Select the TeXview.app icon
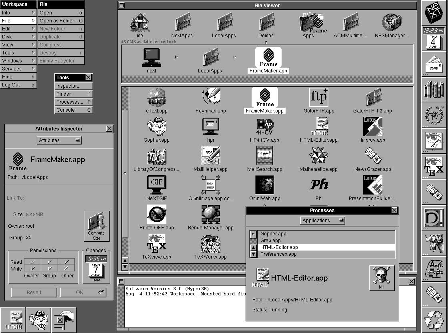Viewport: 448px width, 333px height. pyautogui.click(x=156, y=243)
